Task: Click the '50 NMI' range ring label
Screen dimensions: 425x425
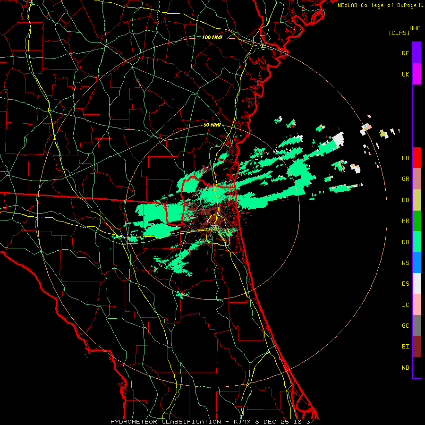Action: (x=212, y=125)
